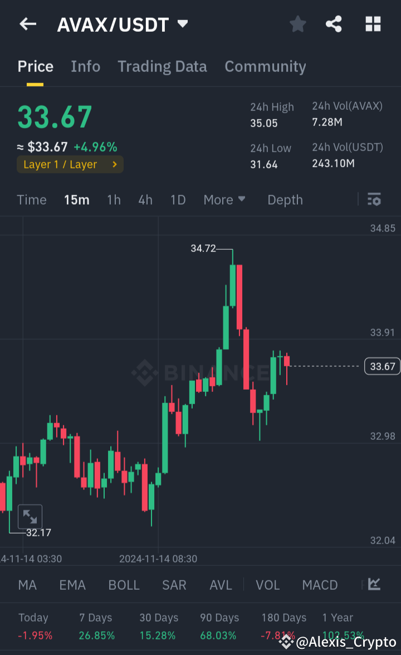
Task: Open the AVAX/USDT pair selector dropdown
Action: coord(123,24)
